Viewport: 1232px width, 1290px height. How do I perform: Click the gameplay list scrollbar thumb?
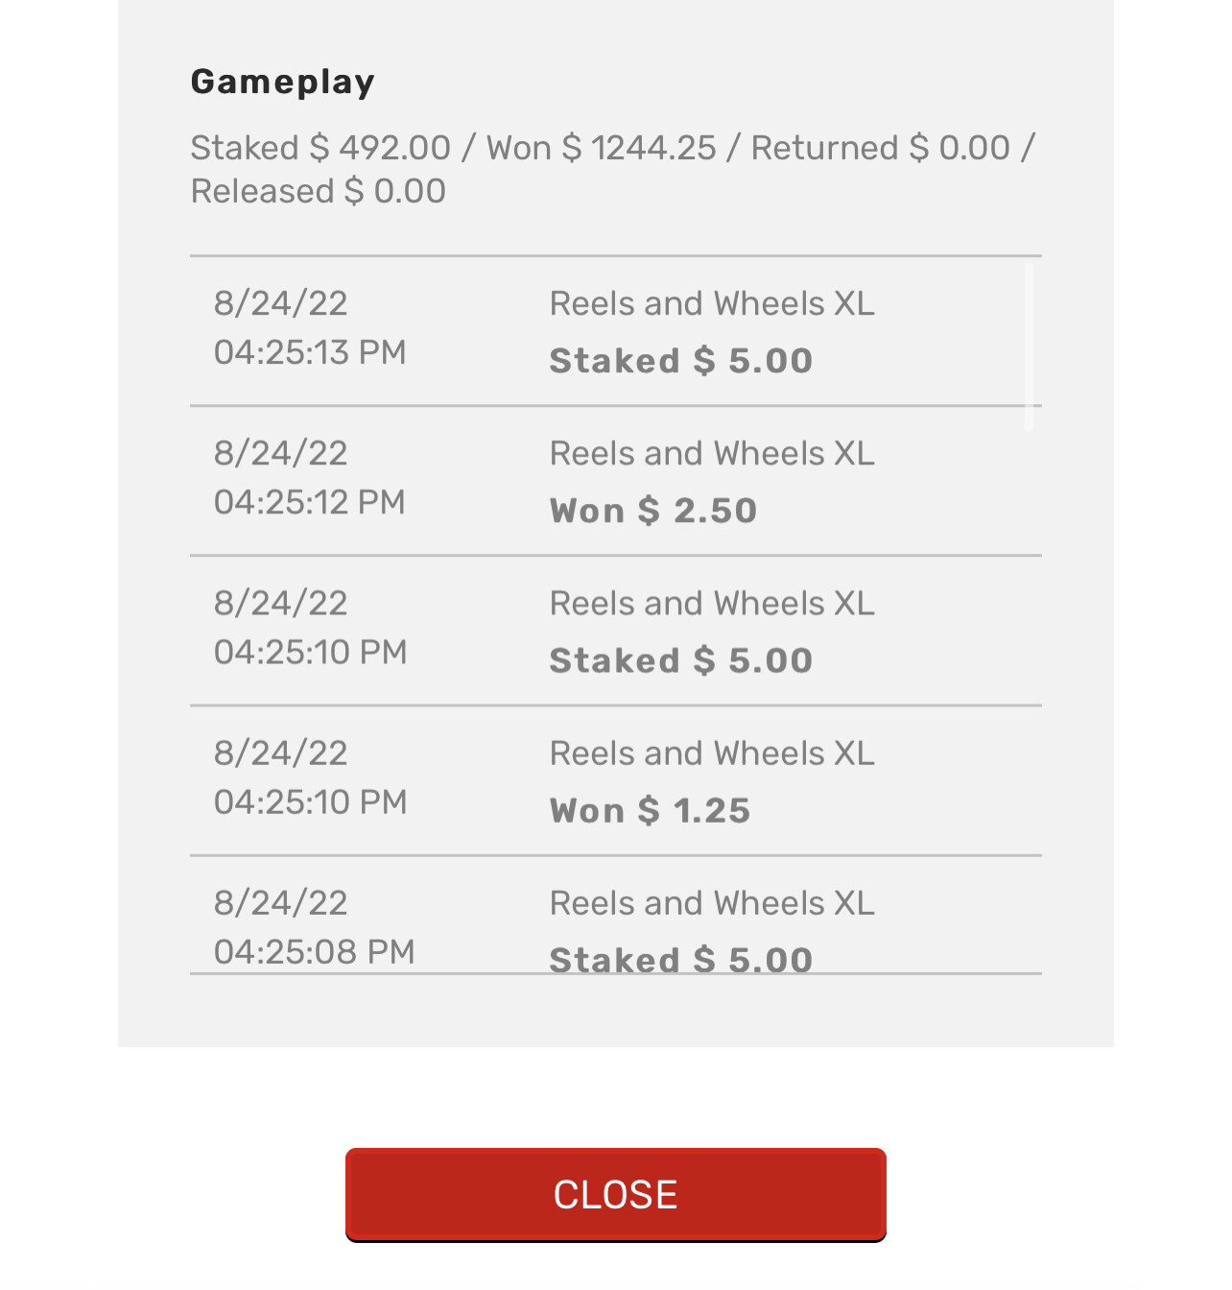click(x=1030, y=346)
